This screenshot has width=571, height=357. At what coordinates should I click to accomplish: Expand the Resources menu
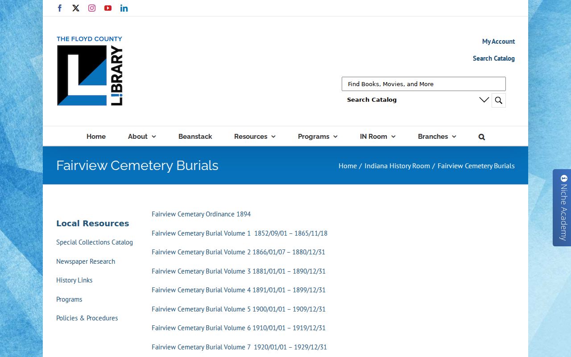(255, 137)
